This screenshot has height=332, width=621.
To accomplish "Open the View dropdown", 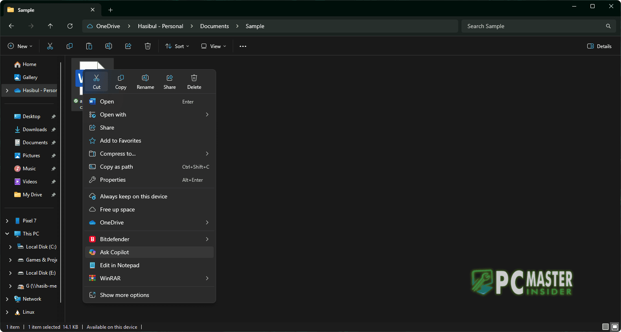I will (214, 46).
